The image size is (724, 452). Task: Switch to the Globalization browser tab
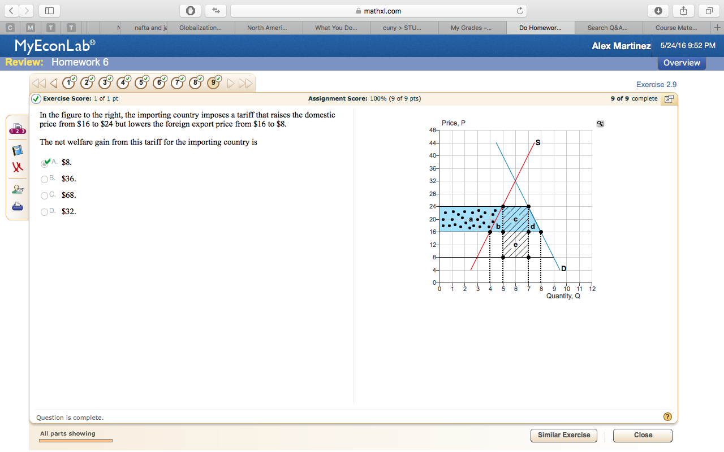pyautogui.click(x=200, y=28)
